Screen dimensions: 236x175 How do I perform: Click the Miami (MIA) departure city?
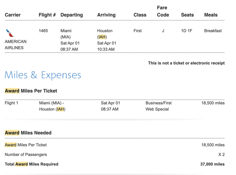point(66,34)
